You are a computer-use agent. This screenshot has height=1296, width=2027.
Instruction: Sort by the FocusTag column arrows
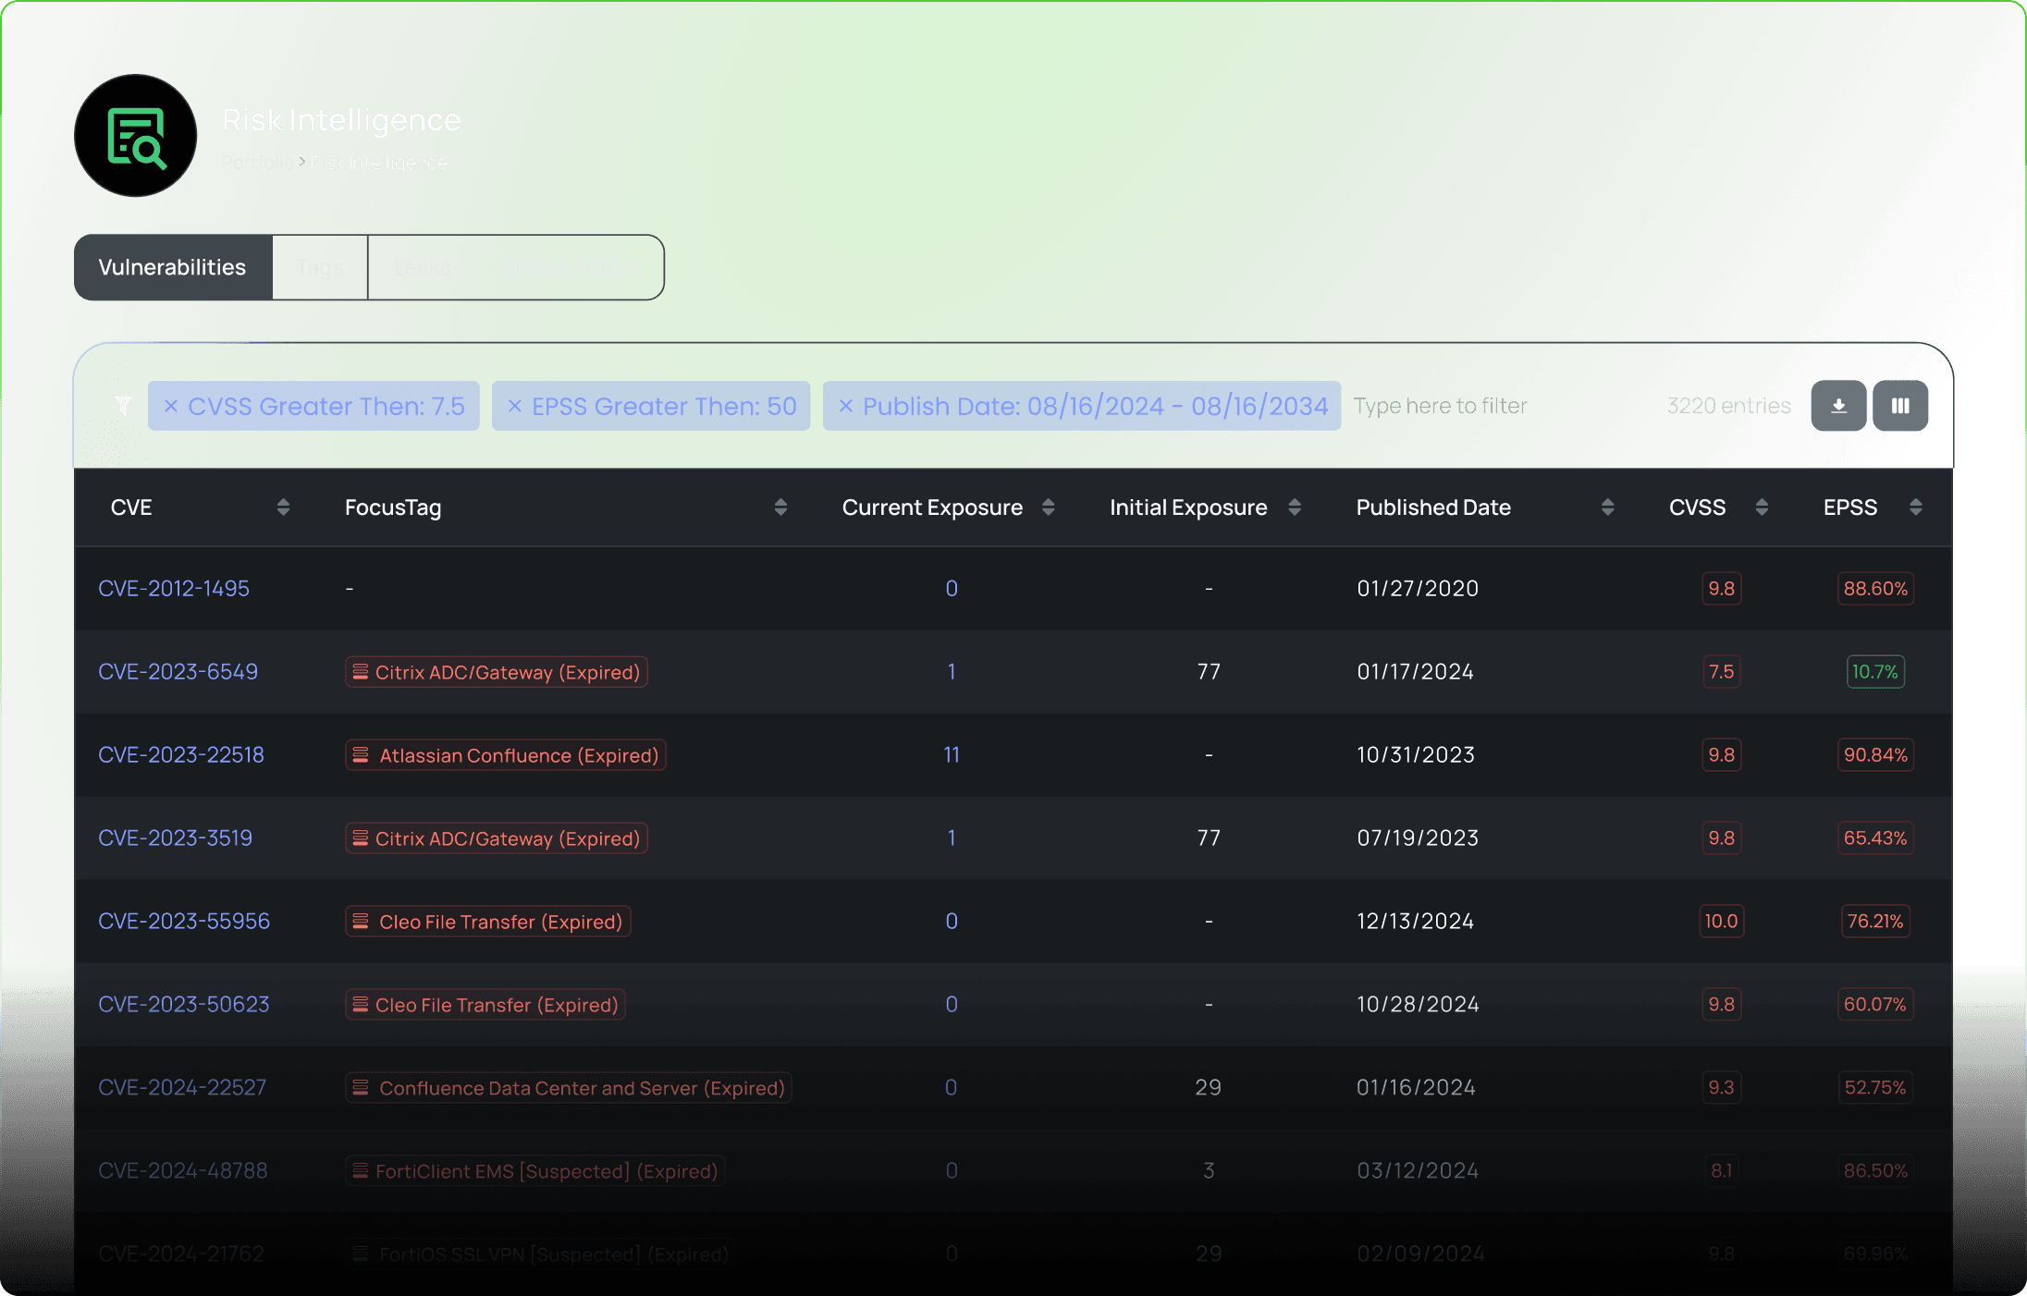780,507
